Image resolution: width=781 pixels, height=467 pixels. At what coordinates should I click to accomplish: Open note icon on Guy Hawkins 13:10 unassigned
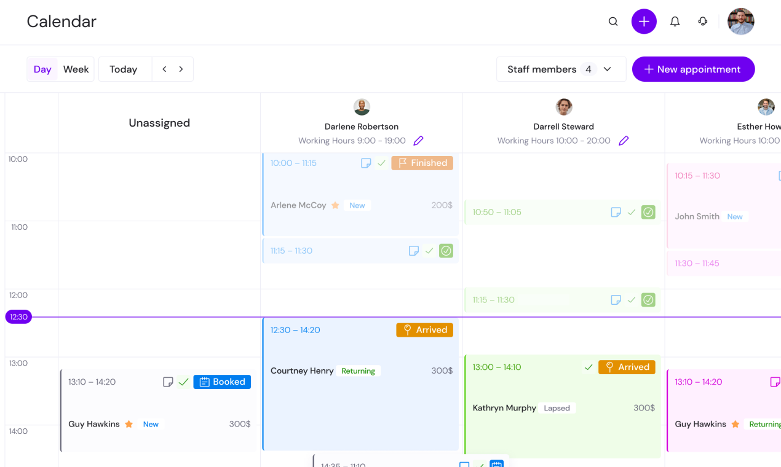click(x=168, y=382)
